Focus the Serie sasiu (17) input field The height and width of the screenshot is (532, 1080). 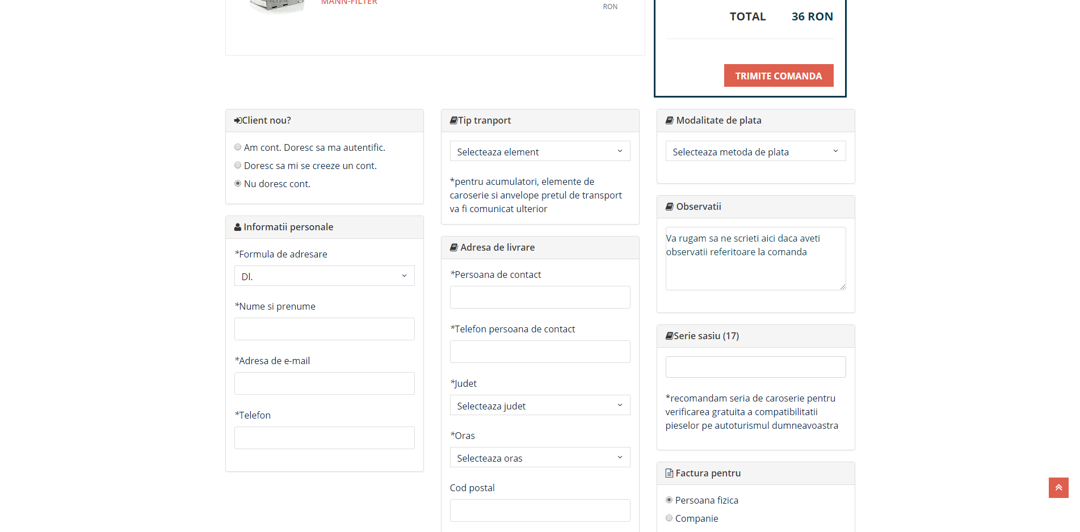click(x=755, y=367)
